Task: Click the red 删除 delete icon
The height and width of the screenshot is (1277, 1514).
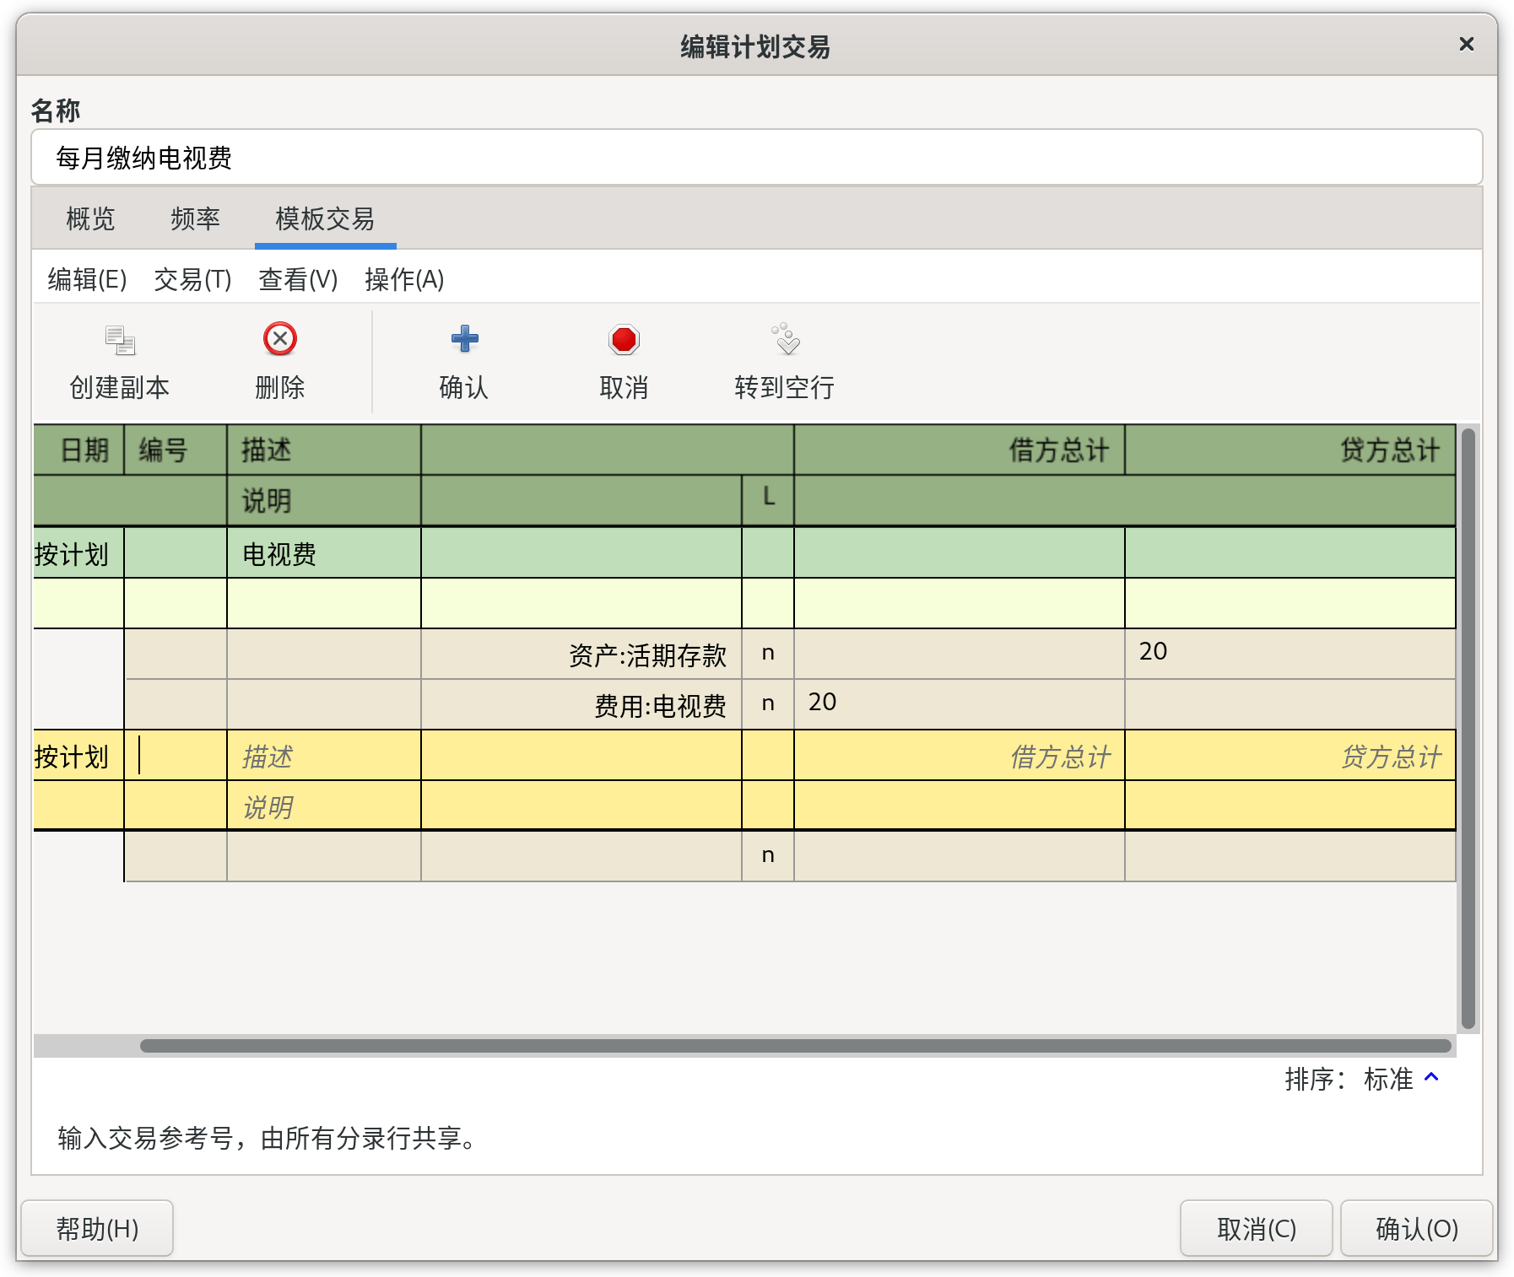Action: click(280, 339)
